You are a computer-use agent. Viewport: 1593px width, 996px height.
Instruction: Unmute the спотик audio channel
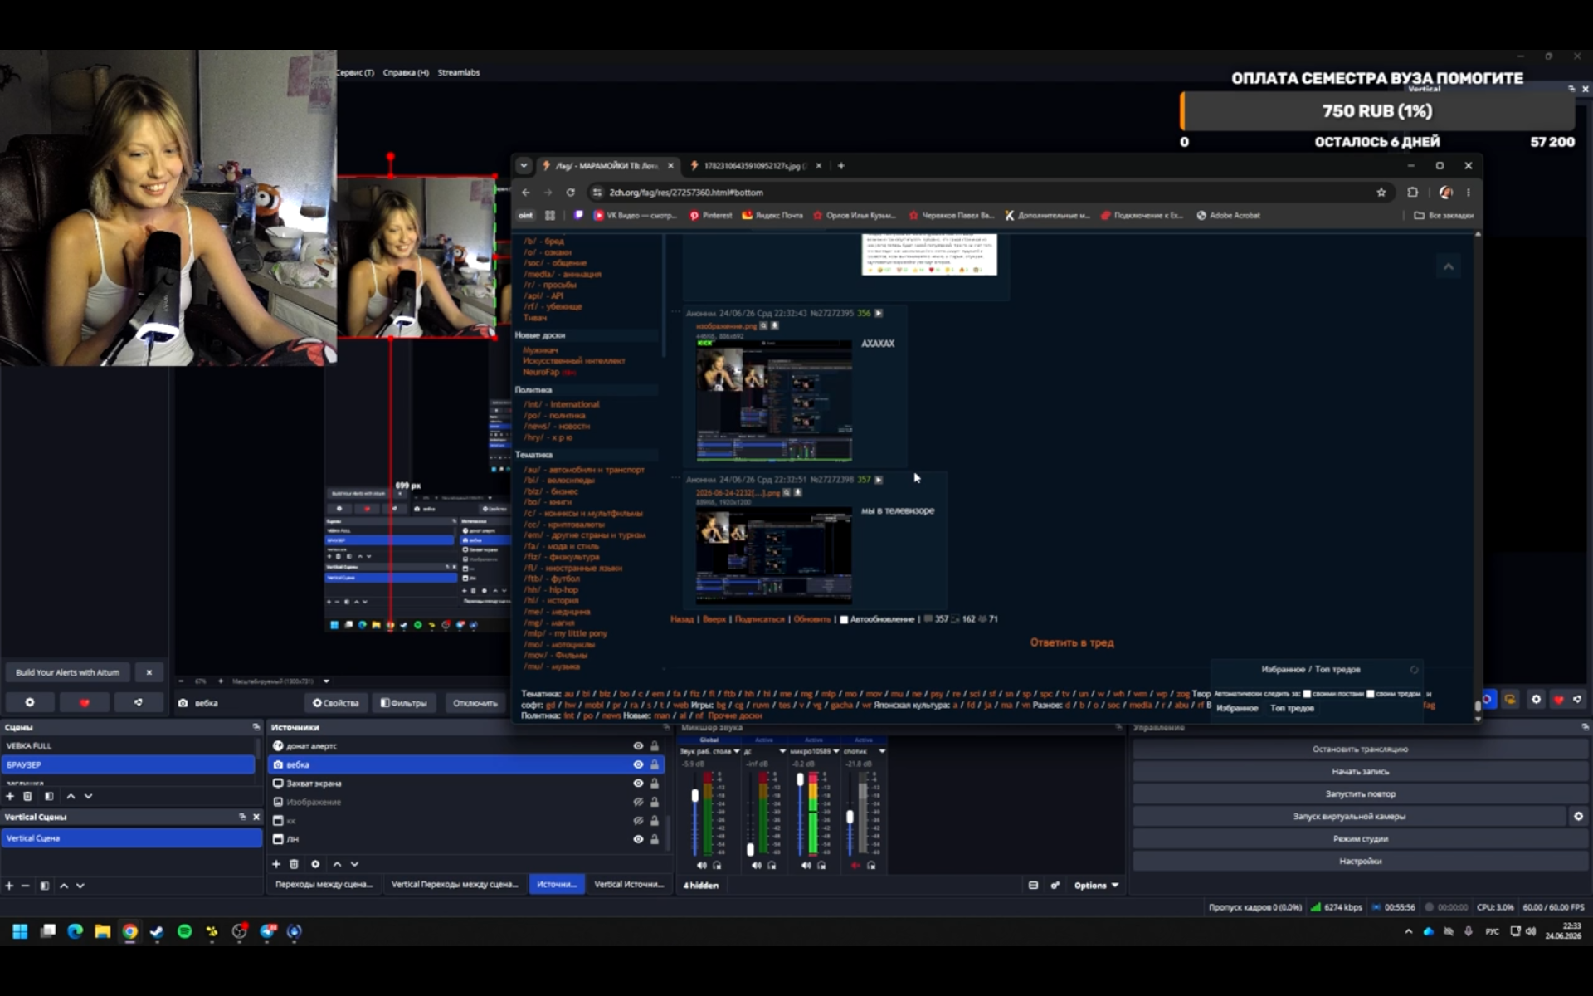(855, 865)
